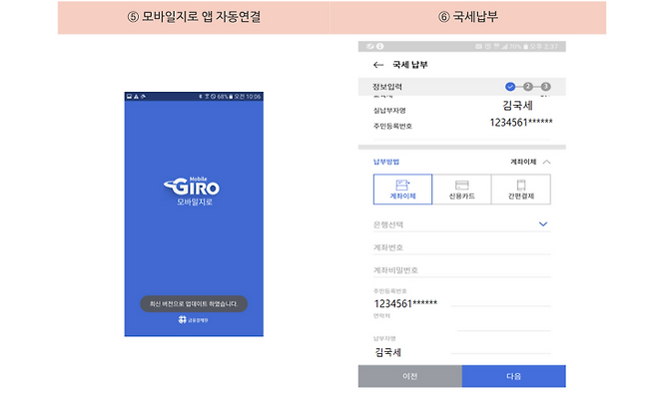The width and height of the screenshot is (657, 404).
Task: Select 계좌이체 payment method option
Action: (x=402, y=190)
